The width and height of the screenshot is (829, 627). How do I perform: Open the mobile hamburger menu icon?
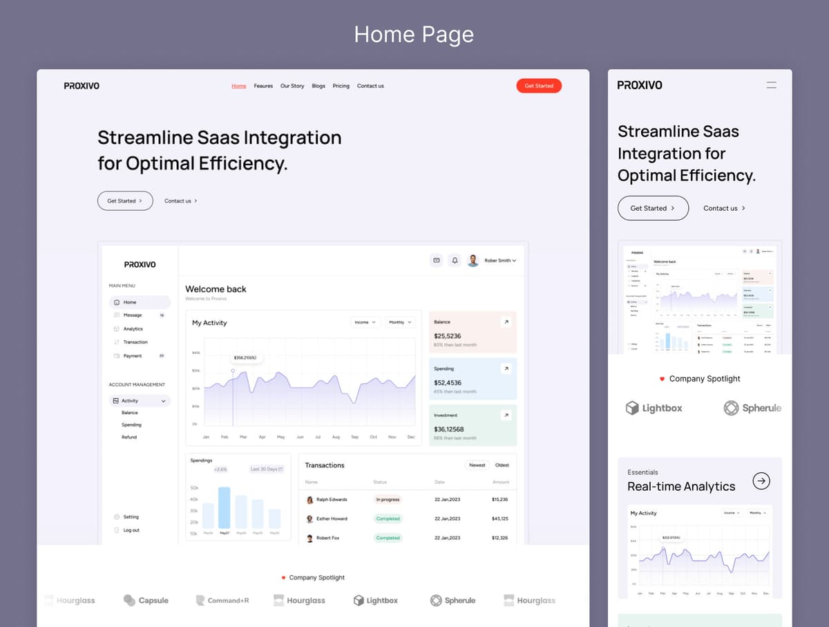click(771, 85)
